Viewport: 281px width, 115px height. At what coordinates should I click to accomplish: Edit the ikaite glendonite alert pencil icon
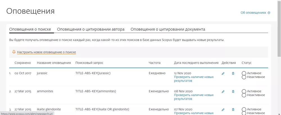point(223,110)
